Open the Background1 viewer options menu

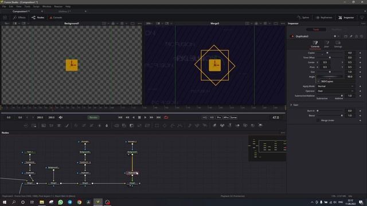coord(140,23)
